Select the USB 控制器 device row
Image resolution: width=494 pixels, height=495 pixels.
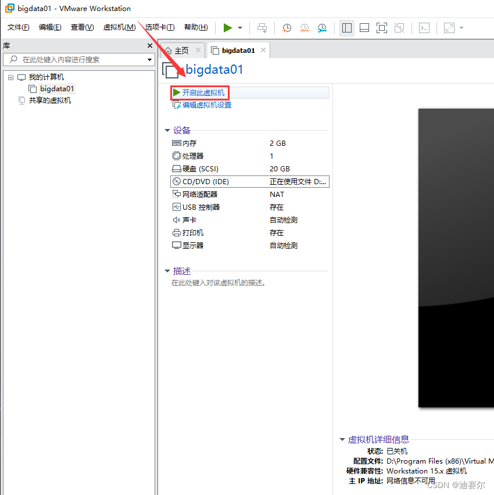pos(249,207)
